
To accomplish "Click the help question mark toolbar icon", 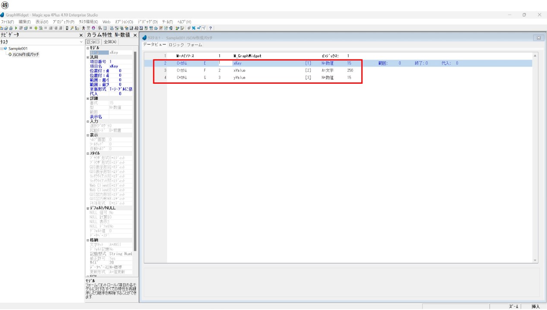I will click(210, 28).
